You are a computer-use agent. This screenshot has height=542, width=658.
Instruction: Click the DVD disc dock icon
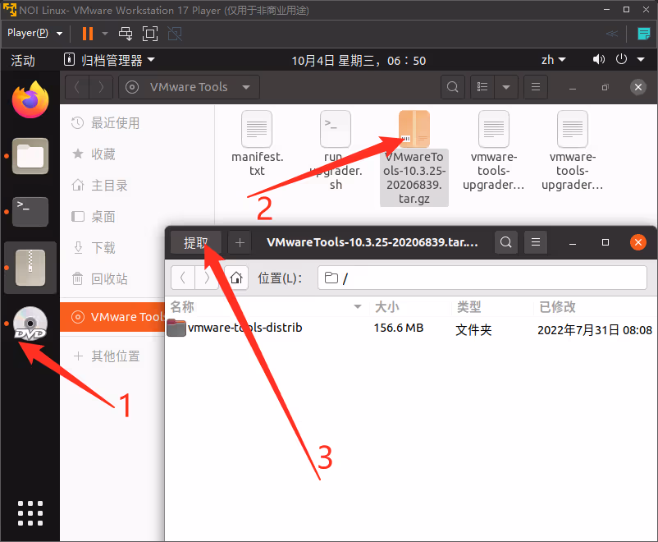tap(30, 324)
